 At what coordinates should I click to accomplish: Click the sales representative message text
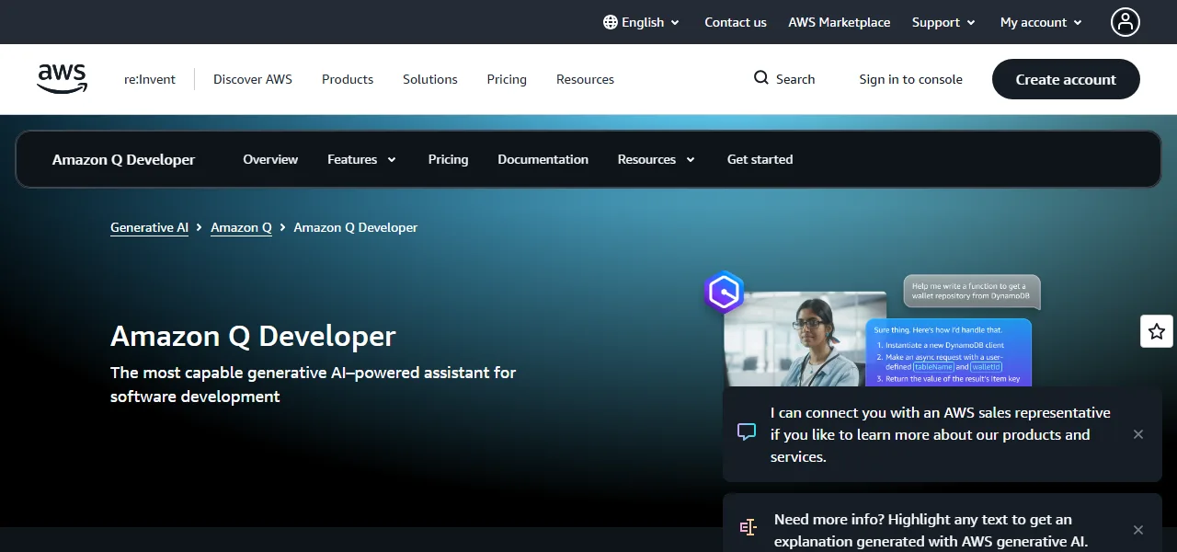941,434
